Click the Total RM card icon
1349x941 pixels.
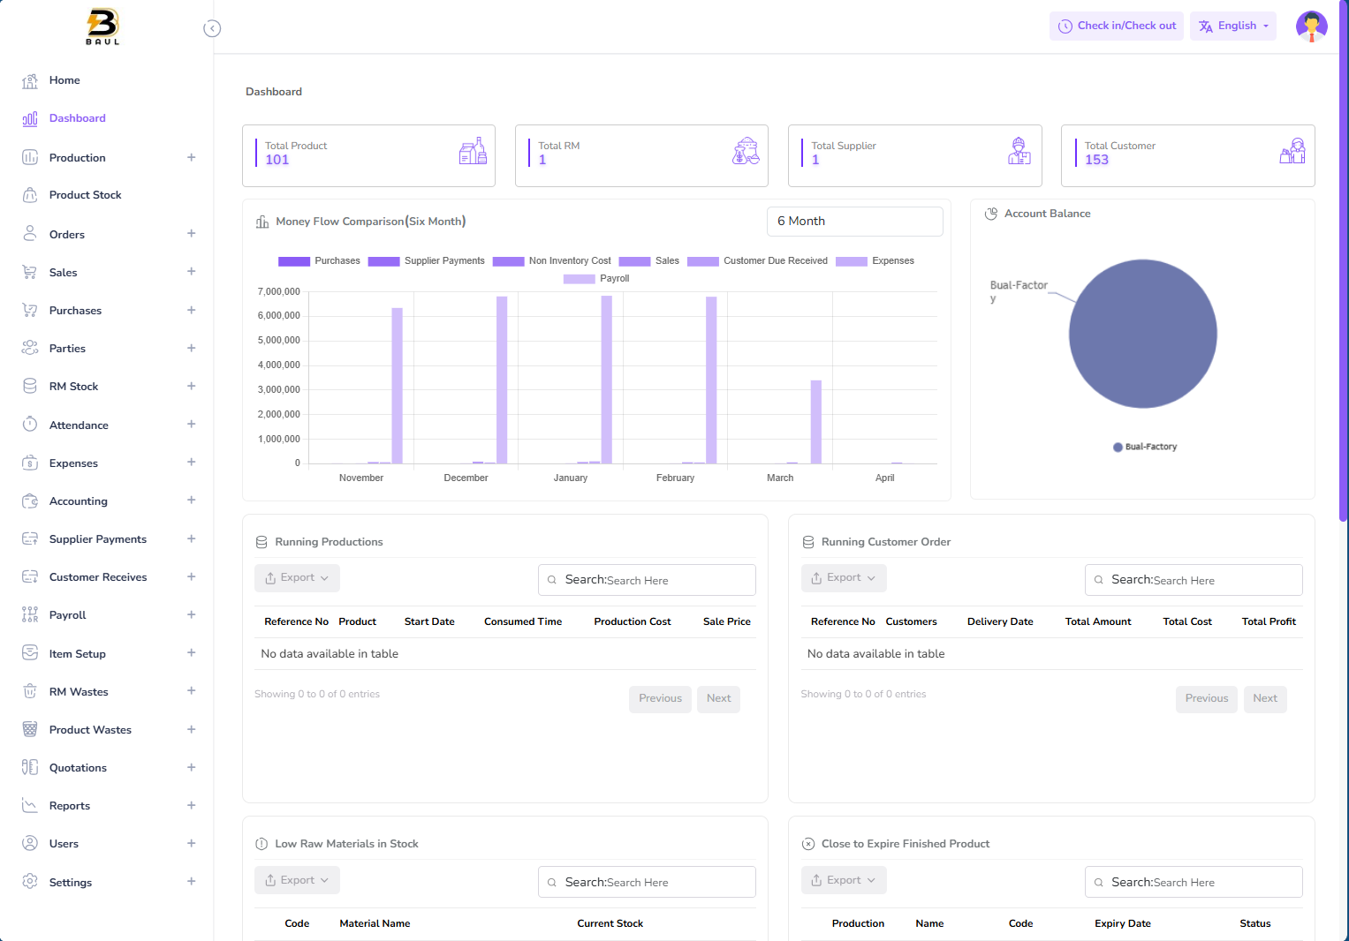click(746, 151)
